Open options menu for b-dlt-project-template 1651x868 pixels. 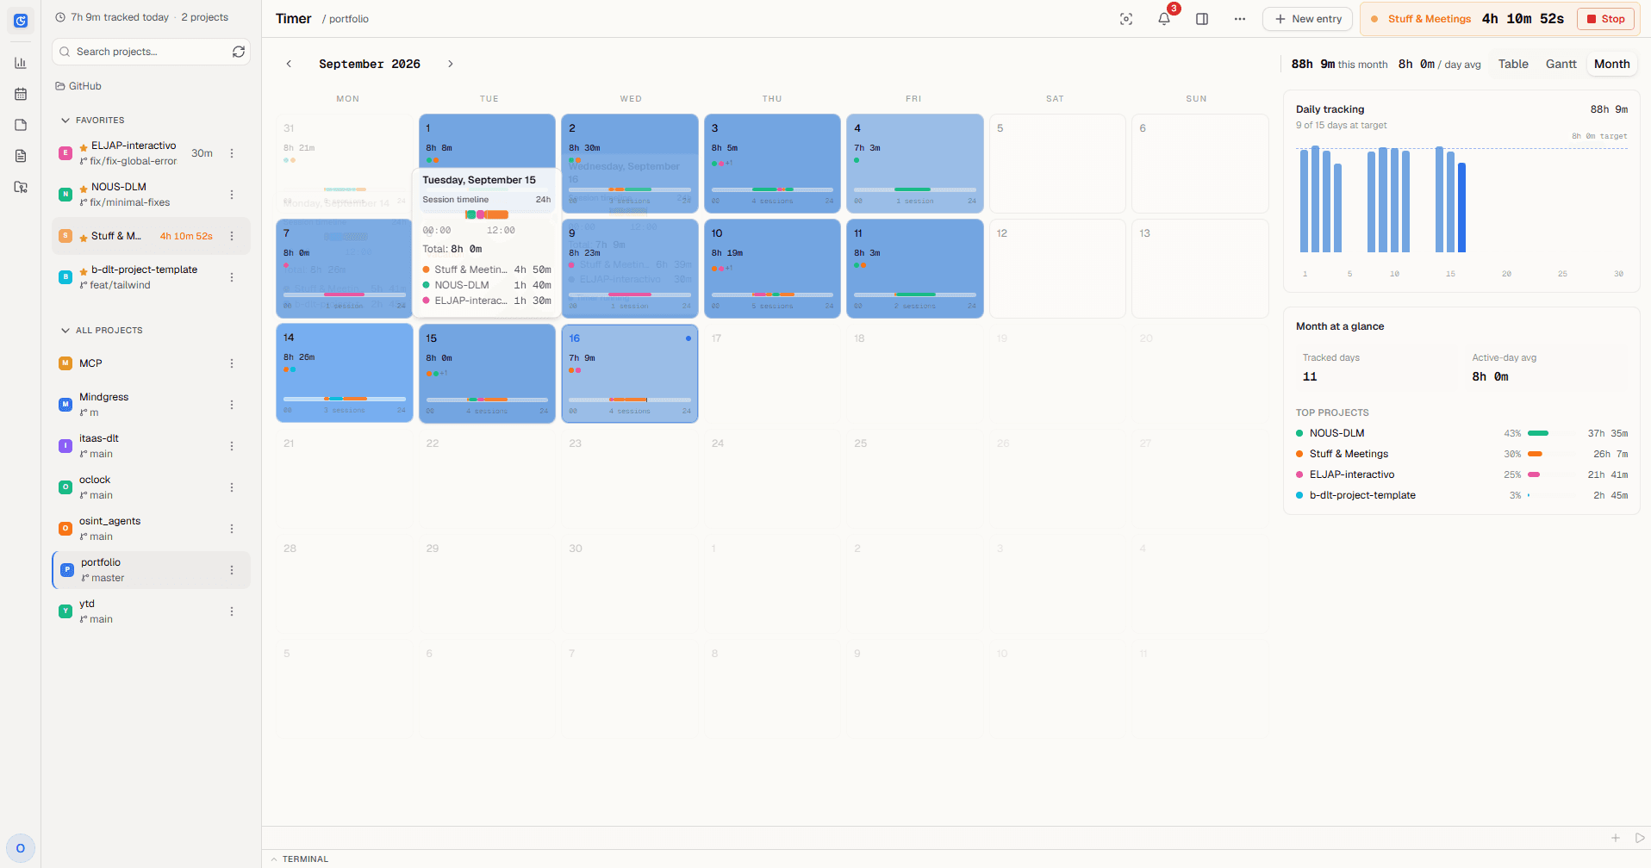click(232, 277)
